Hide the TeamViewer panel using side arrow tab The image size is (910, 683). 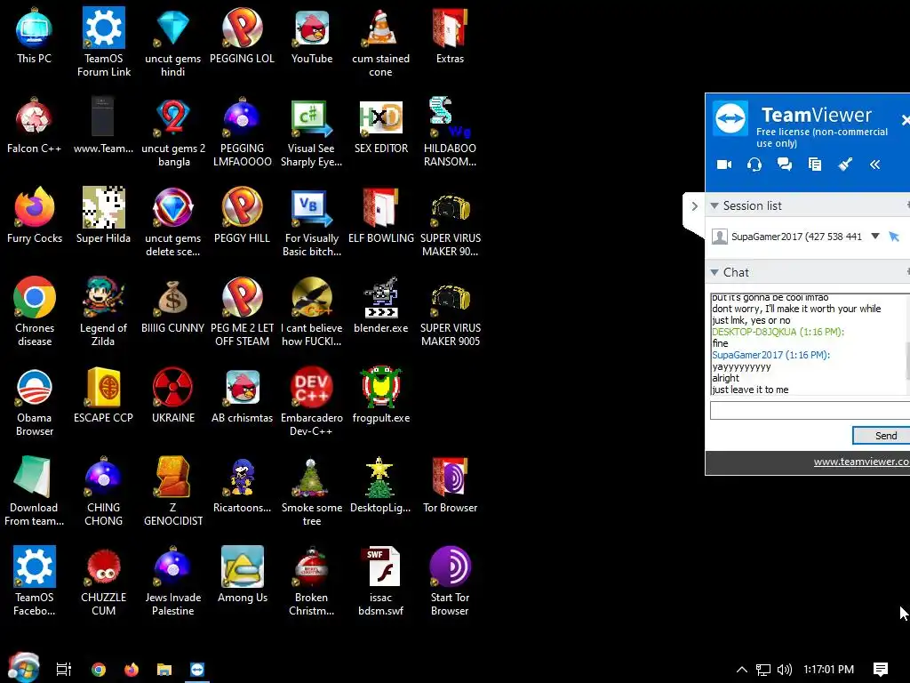pyautogui.click(x=694, y=206)
